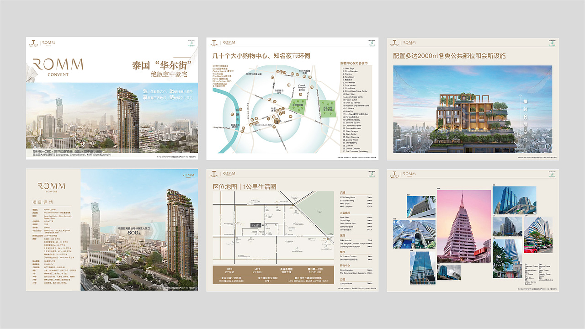The width and height of the screenshot is (585, 329).
Task: Click the 项目详情 heading
Action: 43,202
